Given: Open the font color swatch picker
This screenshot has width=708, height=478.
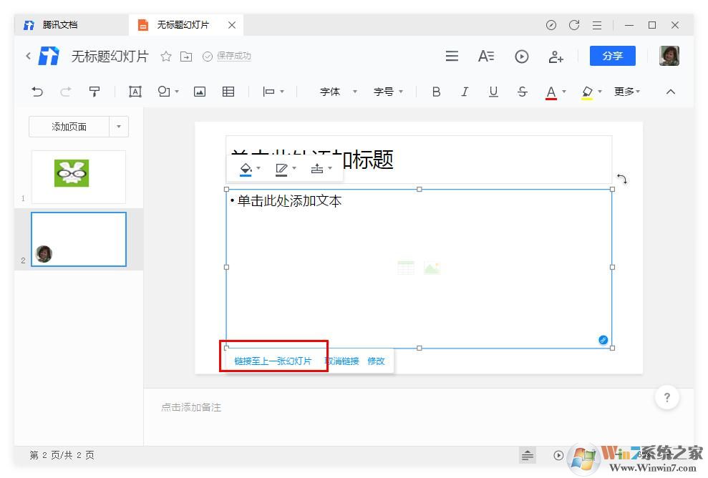Looking at the screenshot, I should [552, 92].
